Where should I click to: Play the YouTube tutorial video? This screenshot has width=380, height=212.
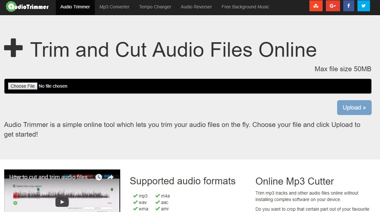62,202
